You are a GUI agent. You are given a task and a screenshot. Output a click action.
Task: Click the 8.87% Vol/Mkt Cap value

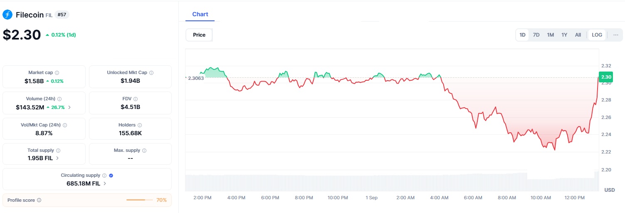click(44, 133)
